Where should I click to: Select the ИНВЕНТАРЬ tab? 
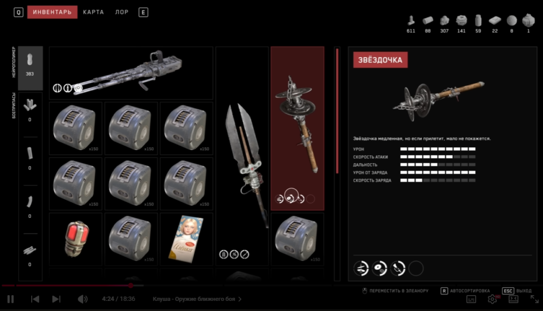tap(52, 12)
